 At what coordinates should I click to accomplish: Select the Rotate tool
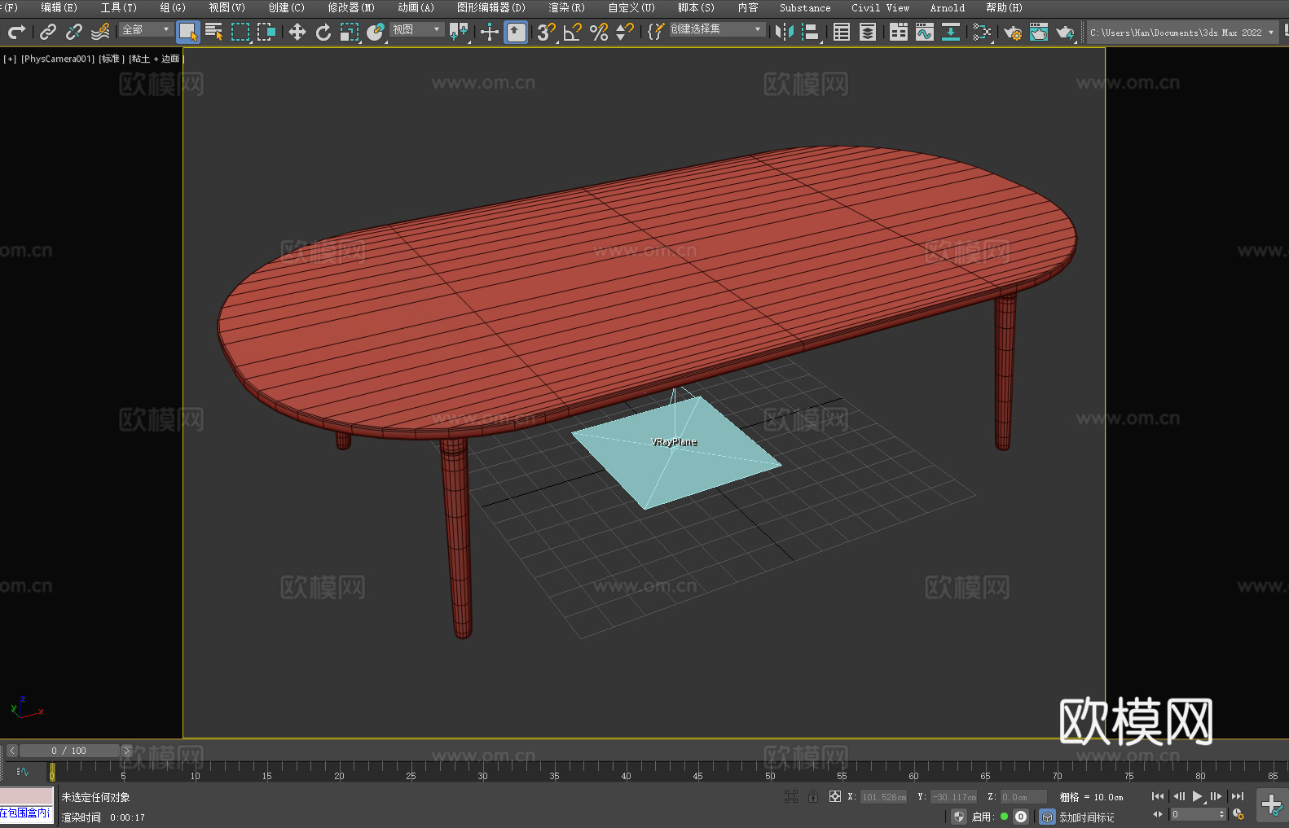pyautogui.click(x=323, y=32)
